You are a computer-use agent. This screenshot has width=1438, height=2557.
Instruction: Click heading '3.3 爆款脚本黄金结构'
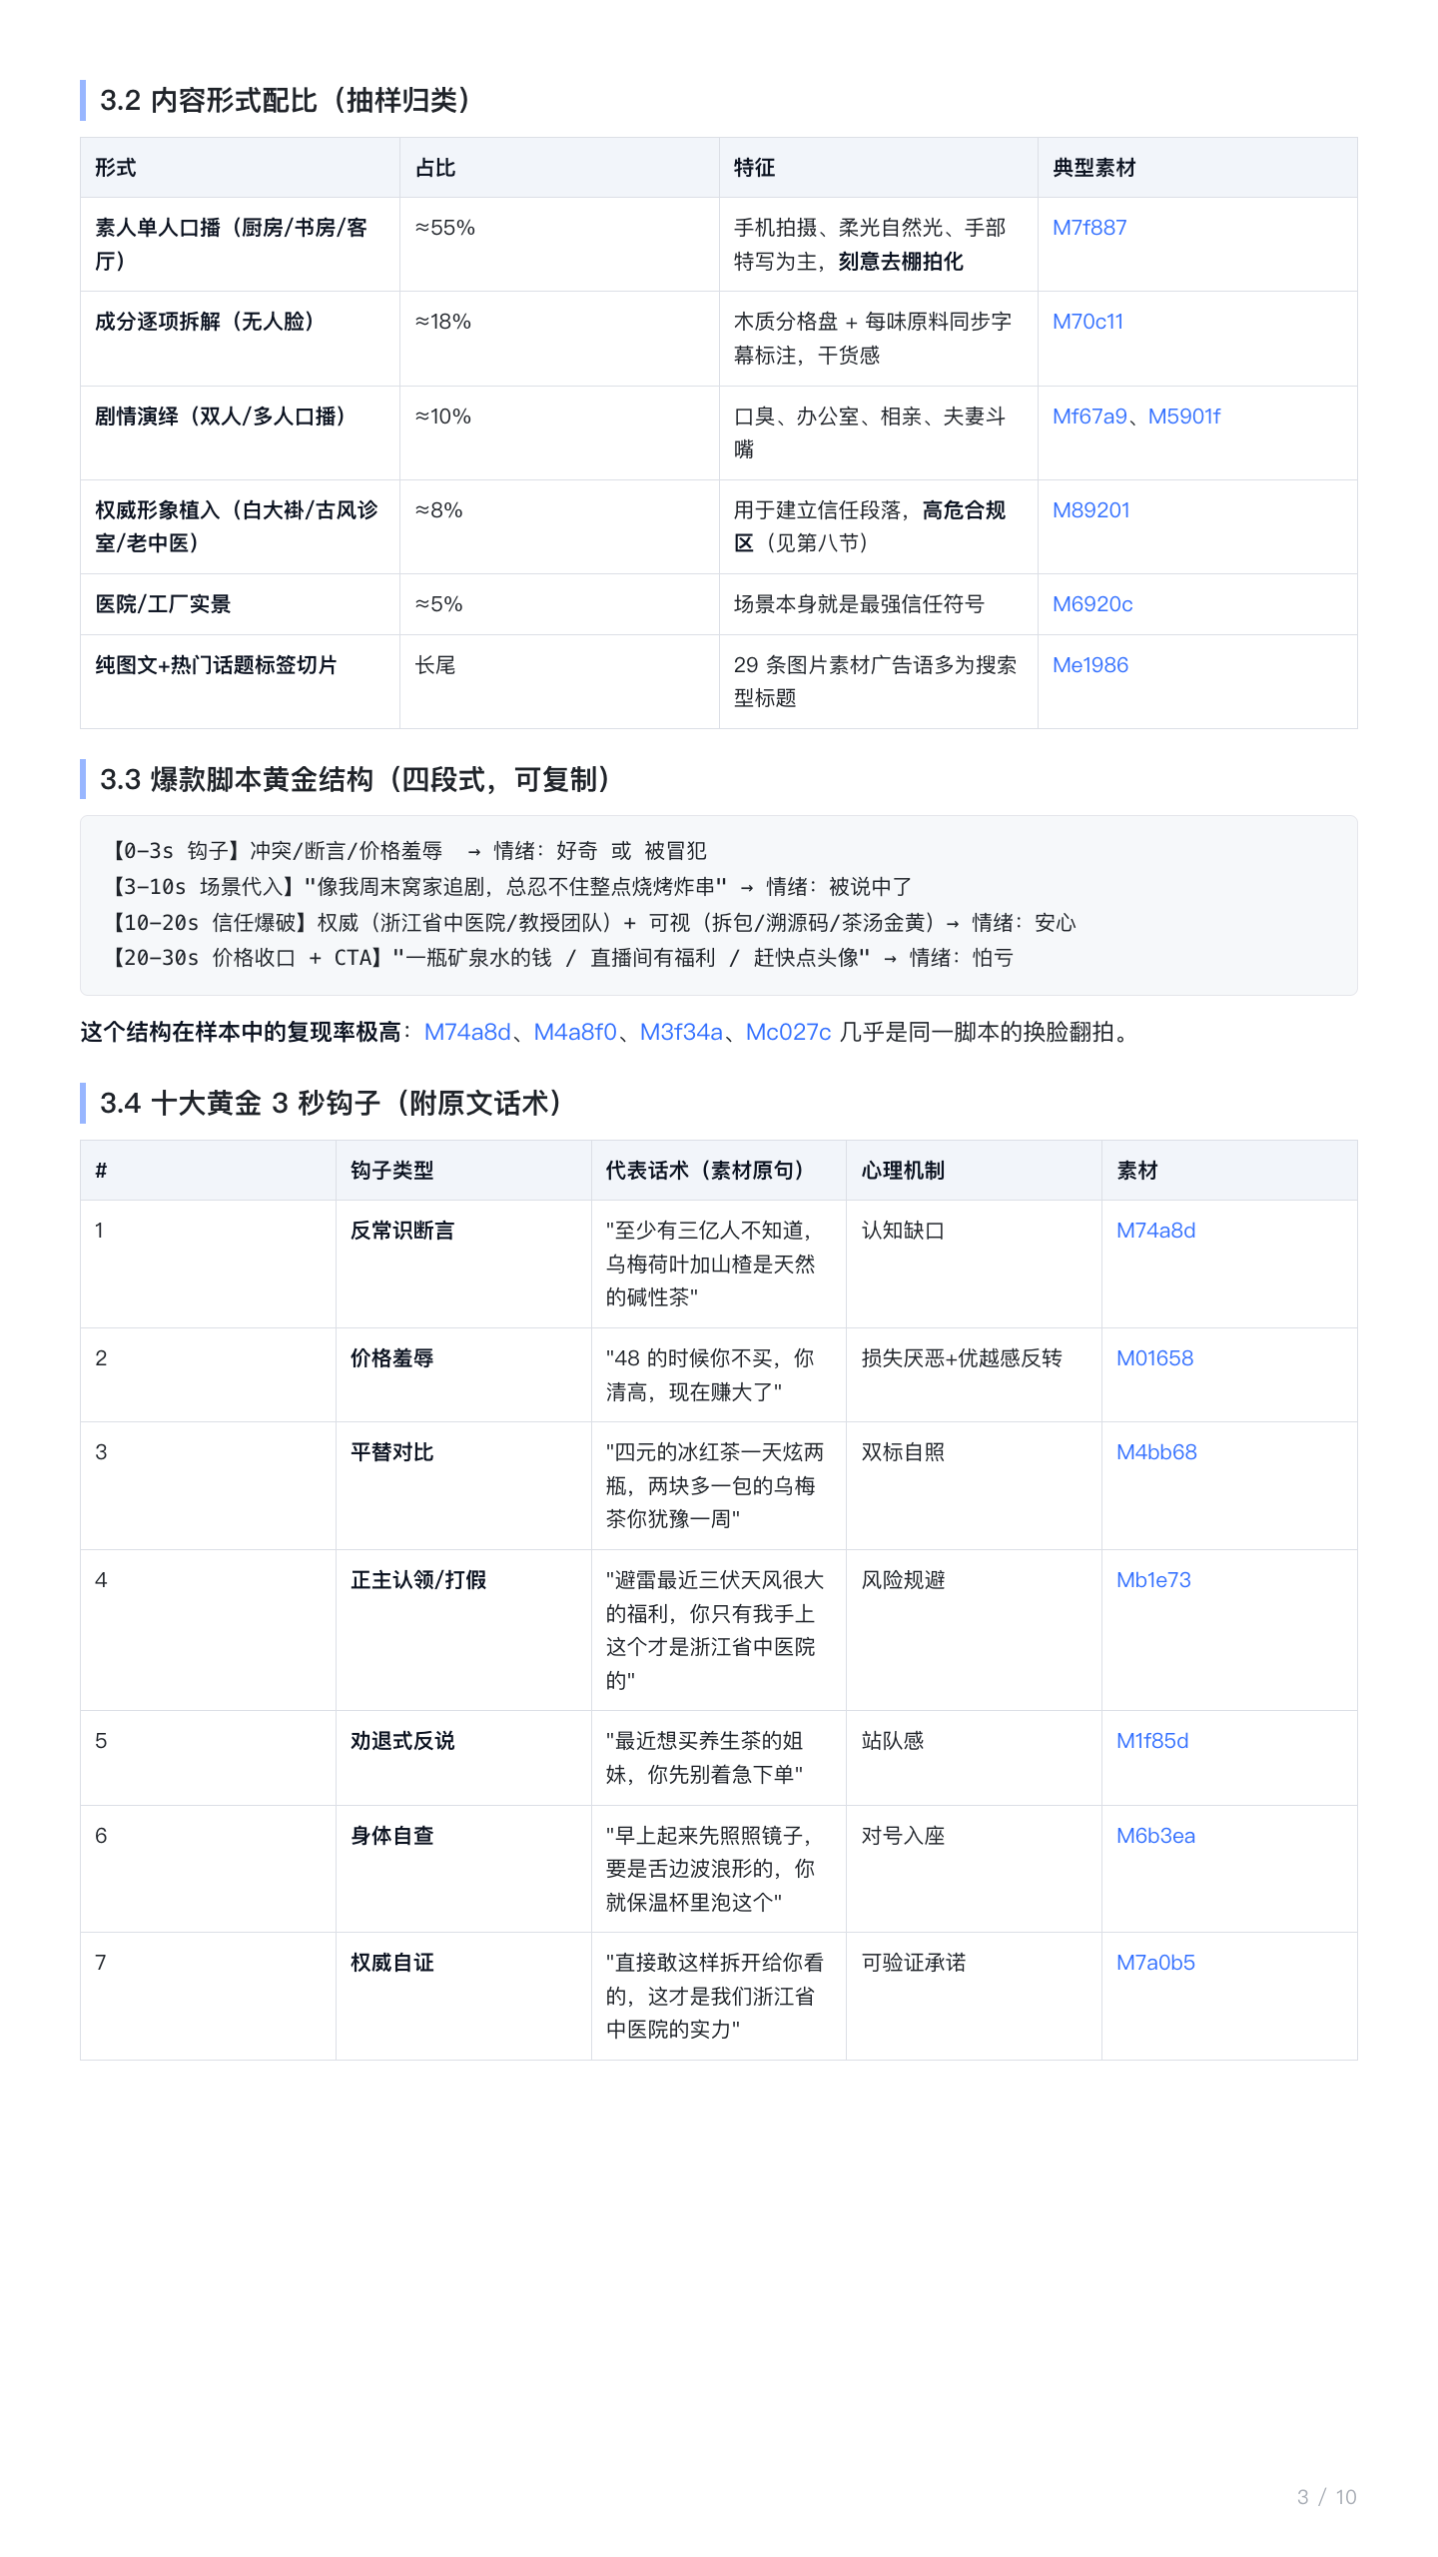[x=356, y=780]
